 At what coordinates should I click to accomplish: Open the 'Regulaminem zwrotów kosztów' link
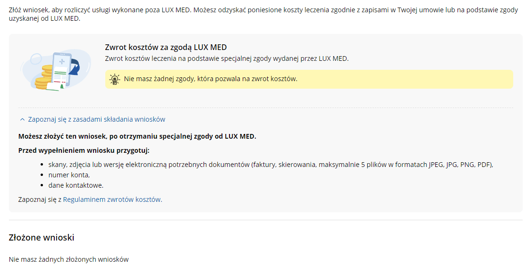click(112, 199)
